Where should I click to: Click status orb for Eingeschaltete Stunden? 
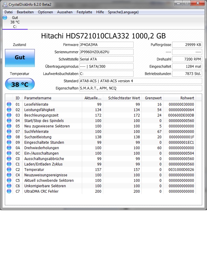[9, 142]
